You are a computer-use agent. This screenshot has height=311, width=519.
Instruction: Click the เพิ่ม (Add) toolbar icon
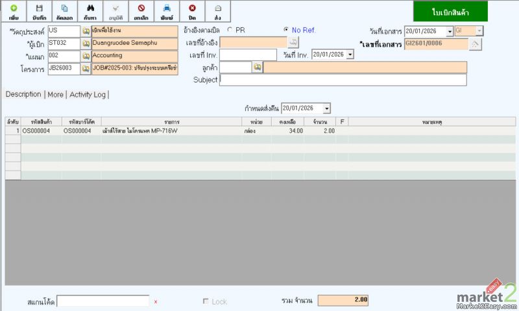pos(14,12)
